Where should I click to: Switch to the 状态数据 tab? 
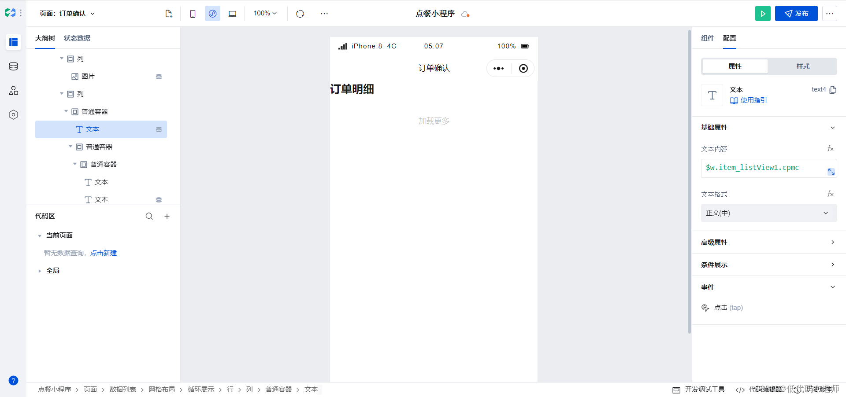point(77,38)
